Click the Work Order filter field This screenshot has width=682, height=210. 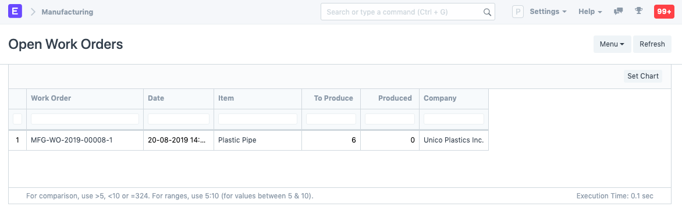pyautogui.click(x=85, y=119)
